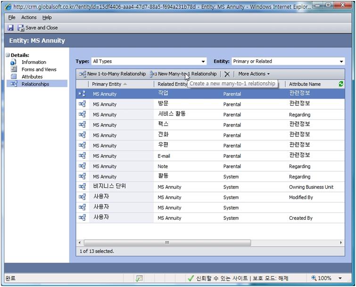Click the relationship icon in the 전화 row
Image resolution: width=356 pixels, height=287 pixels.
pyautogui.click(x=82, y=135)
